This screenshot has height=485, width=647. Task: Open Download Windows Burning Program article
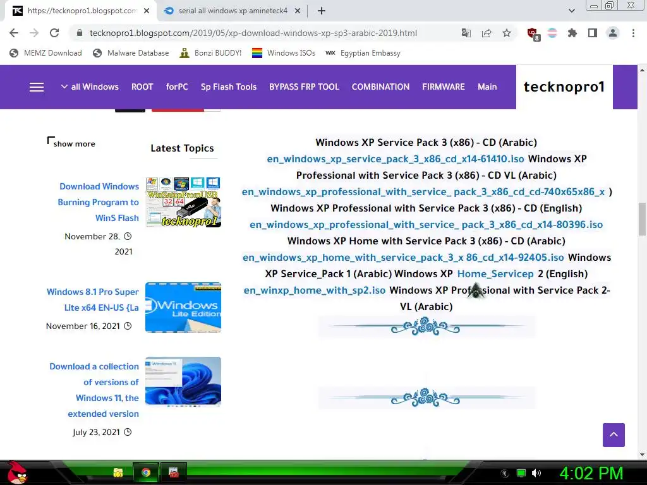(x=98, y=202)
